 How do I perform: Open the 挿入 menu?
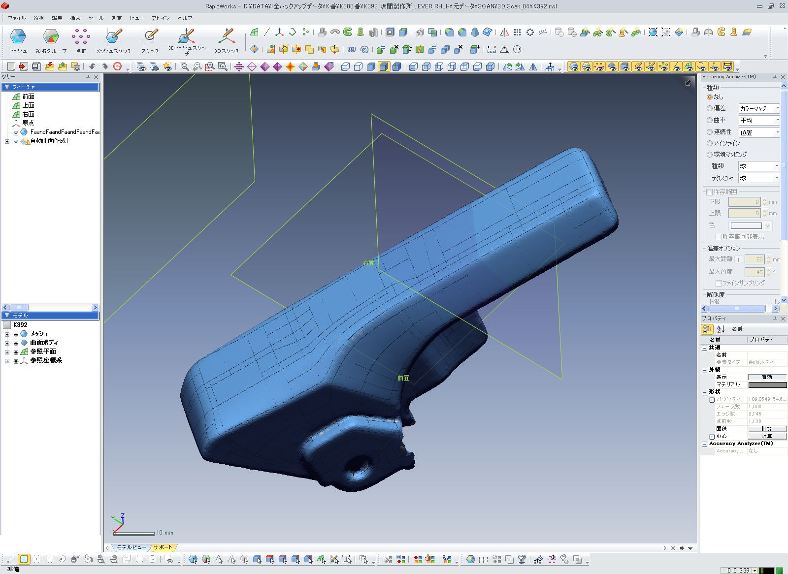[75, 18]
